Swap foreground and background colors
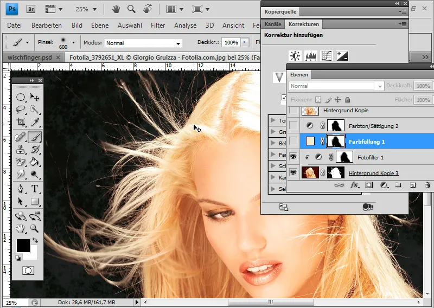 (35, 240)
